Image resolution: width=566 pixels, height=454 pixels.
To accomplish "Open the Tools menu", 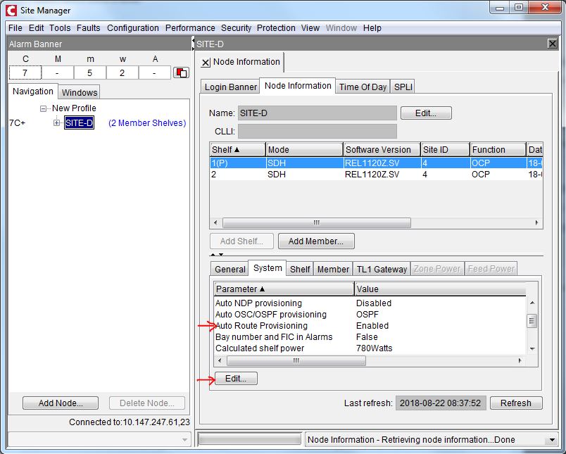I will (60, 27).
